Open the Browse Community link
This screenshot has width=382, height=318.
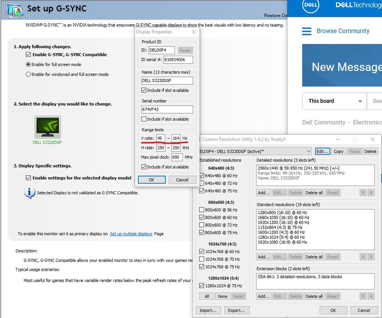(343, 31)
